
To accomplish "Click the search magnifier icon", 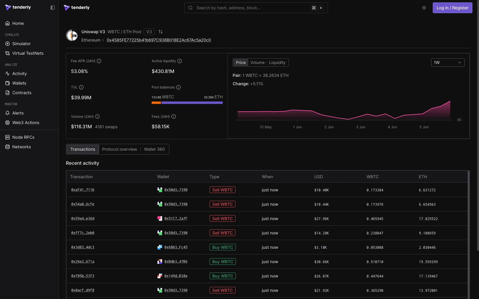I will pos(190,8).
